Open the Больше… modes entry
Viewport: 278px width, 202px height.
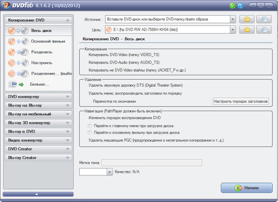(x=38, y=84)
